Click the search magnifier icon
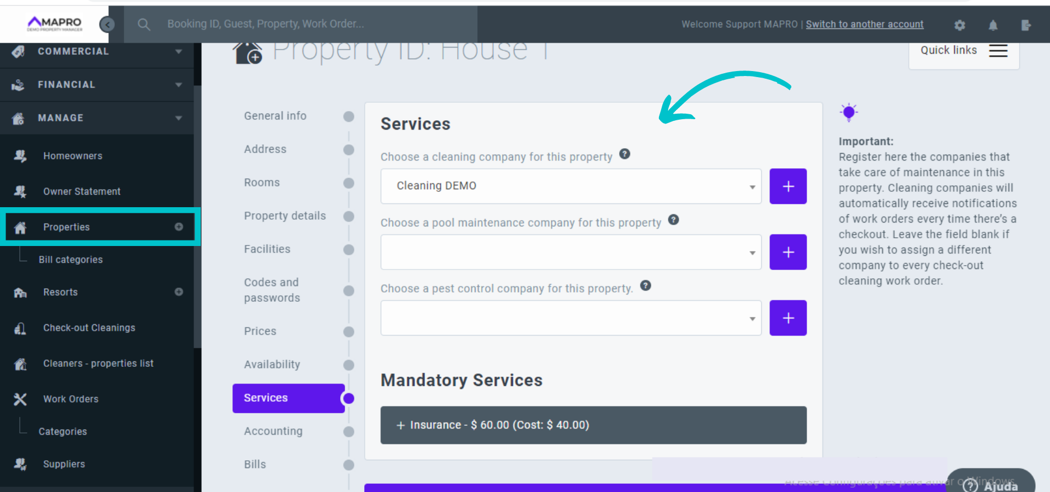The image size is (1050, 492). coord(144,24)
